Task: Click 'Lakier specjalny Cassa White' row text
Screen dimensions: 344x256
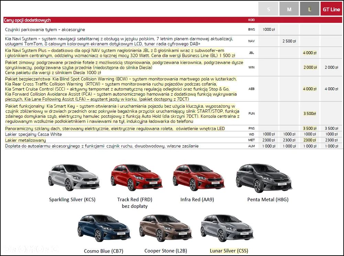Action: [x=33, y=134]
